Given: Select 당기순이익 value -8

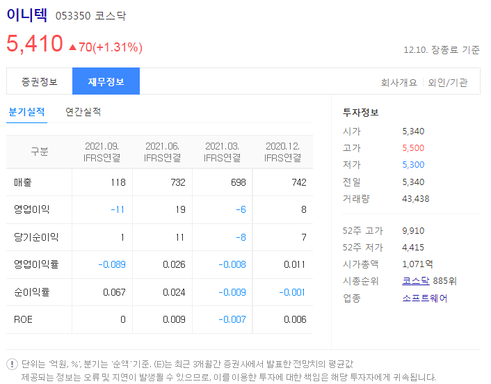Looking at the screenshot, I should point(241,237).
